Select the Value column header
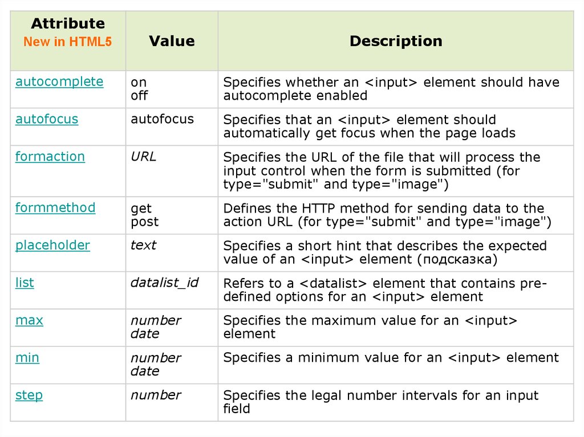 point(172,41)
